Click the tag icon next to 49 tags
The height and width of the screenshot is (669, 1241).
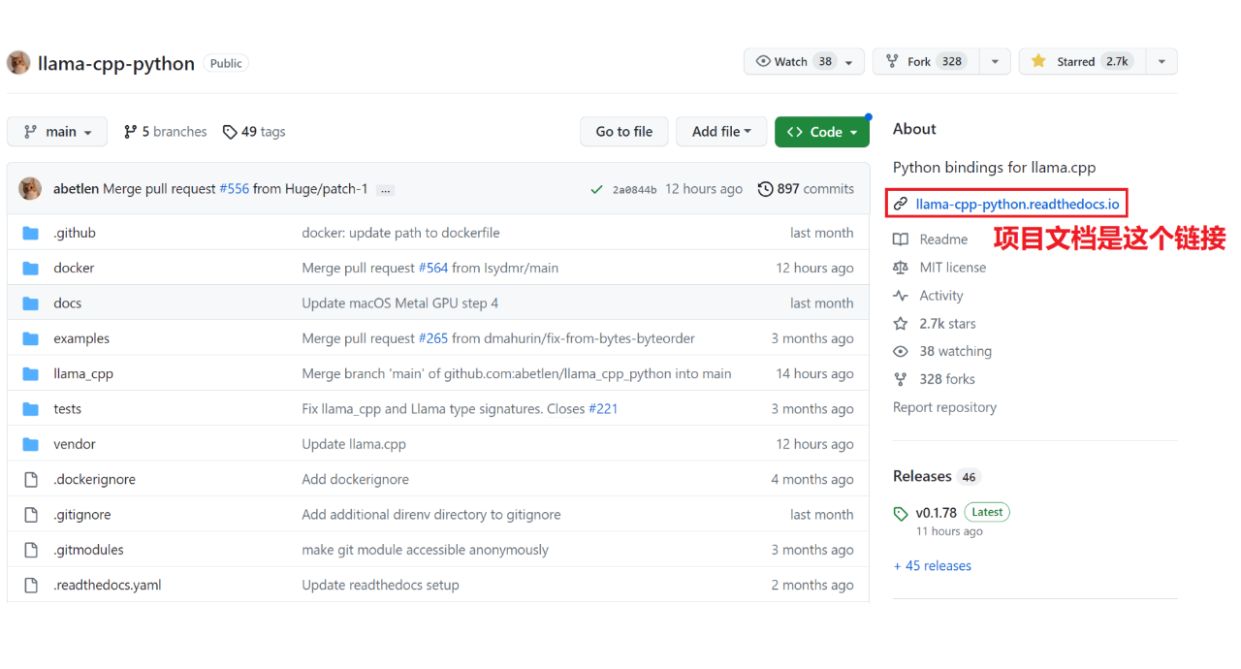[x=230, y=132]
